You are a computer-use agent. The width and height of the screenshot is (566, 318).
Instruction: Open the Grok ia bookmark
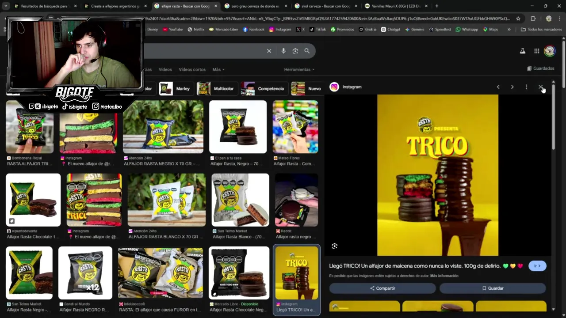[x=367, y=29]
